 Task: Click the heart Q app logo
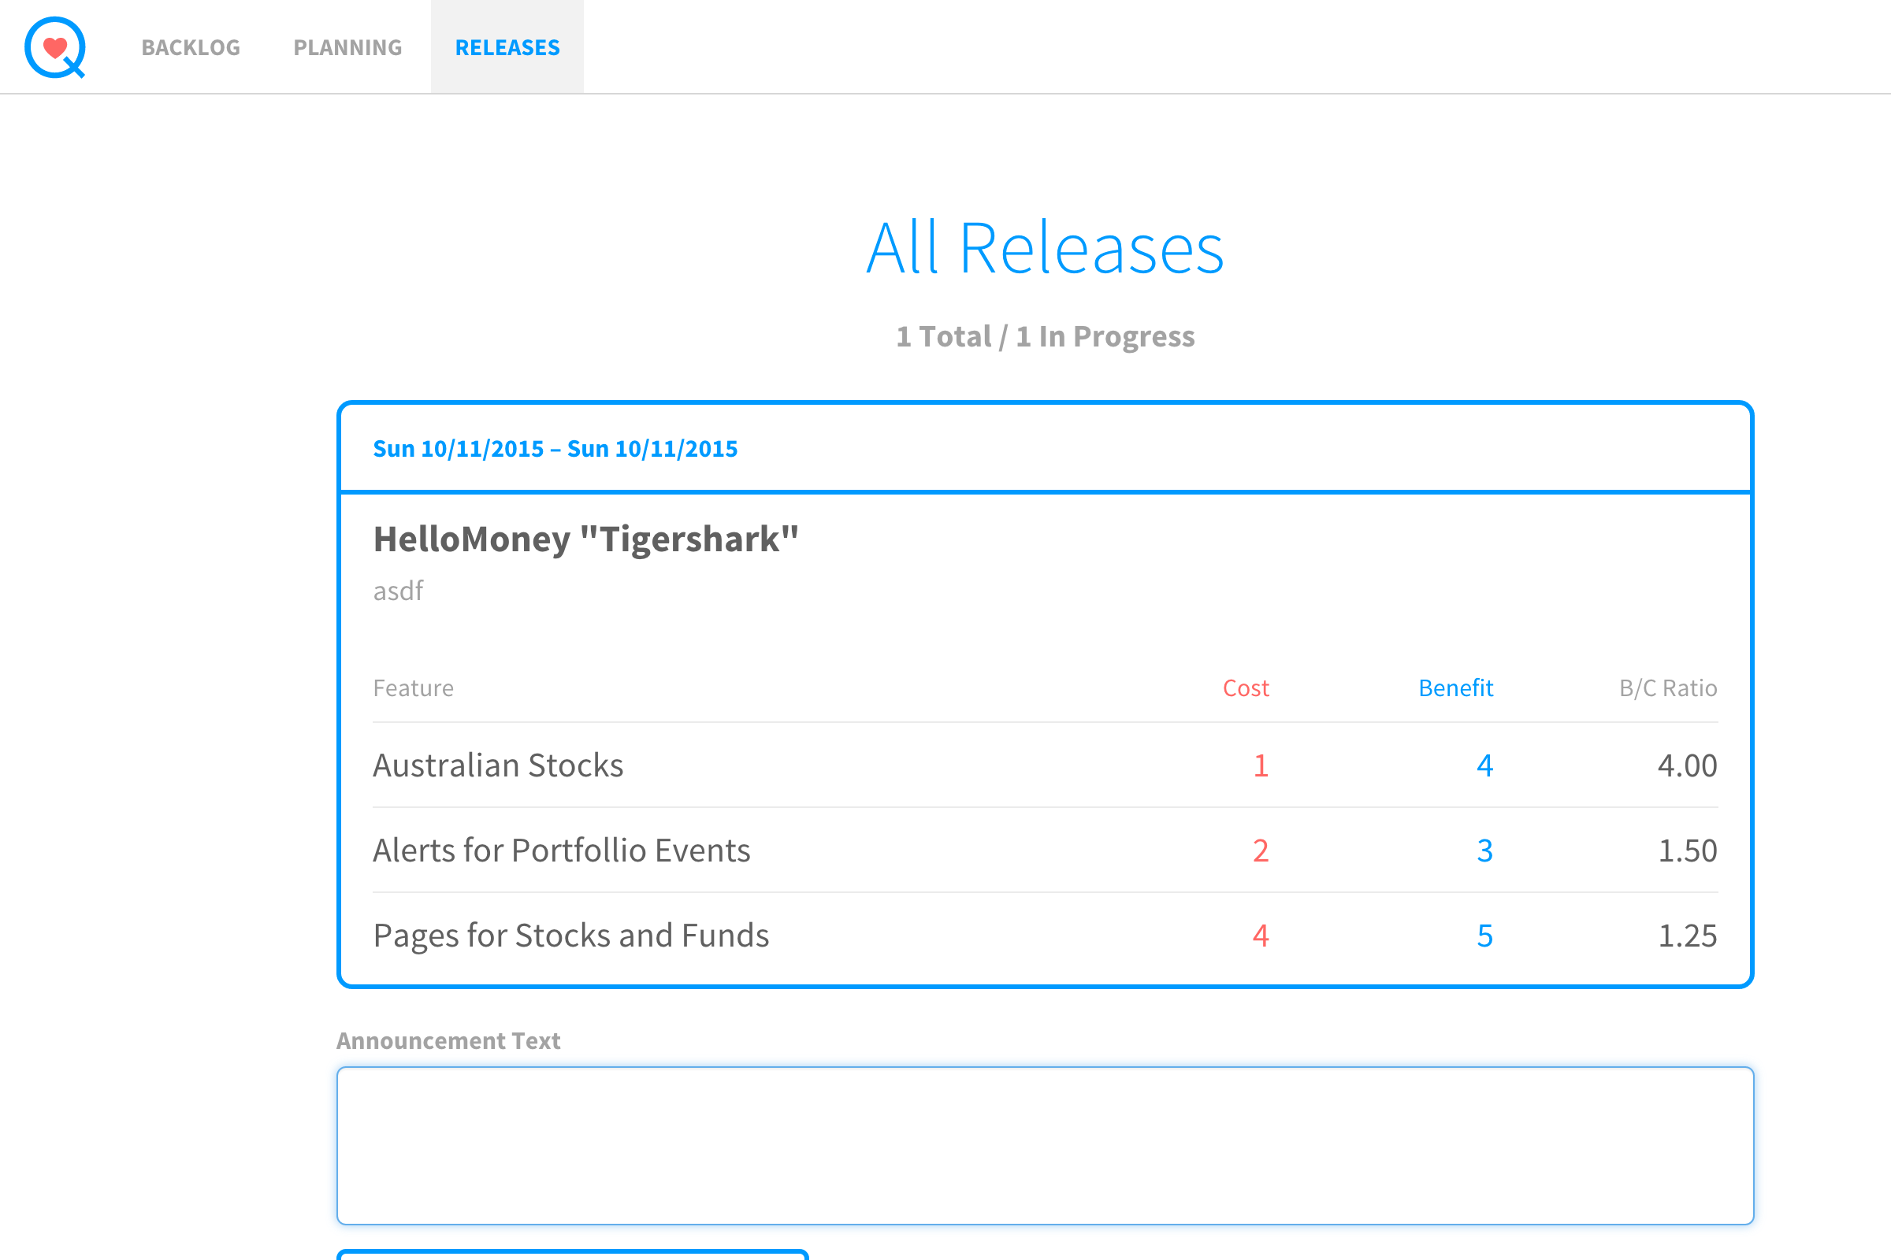click(54, 47)
